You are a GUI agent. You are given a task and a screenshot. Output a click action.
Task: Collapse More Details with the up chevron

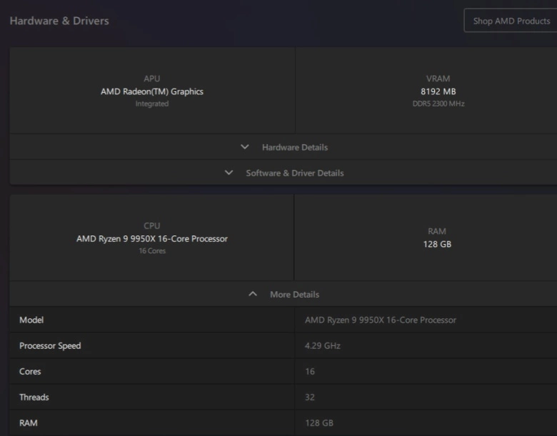[x=253, y=294]
